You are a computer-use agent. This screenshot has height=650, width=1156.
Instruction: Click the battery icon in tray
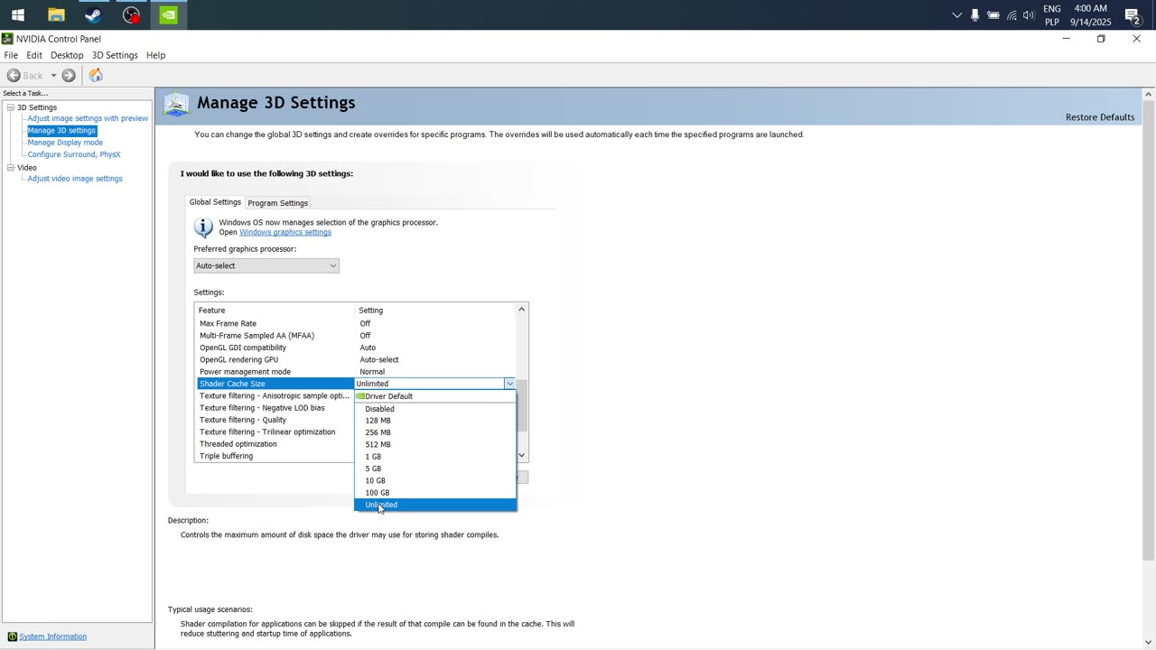pos(993,14)
